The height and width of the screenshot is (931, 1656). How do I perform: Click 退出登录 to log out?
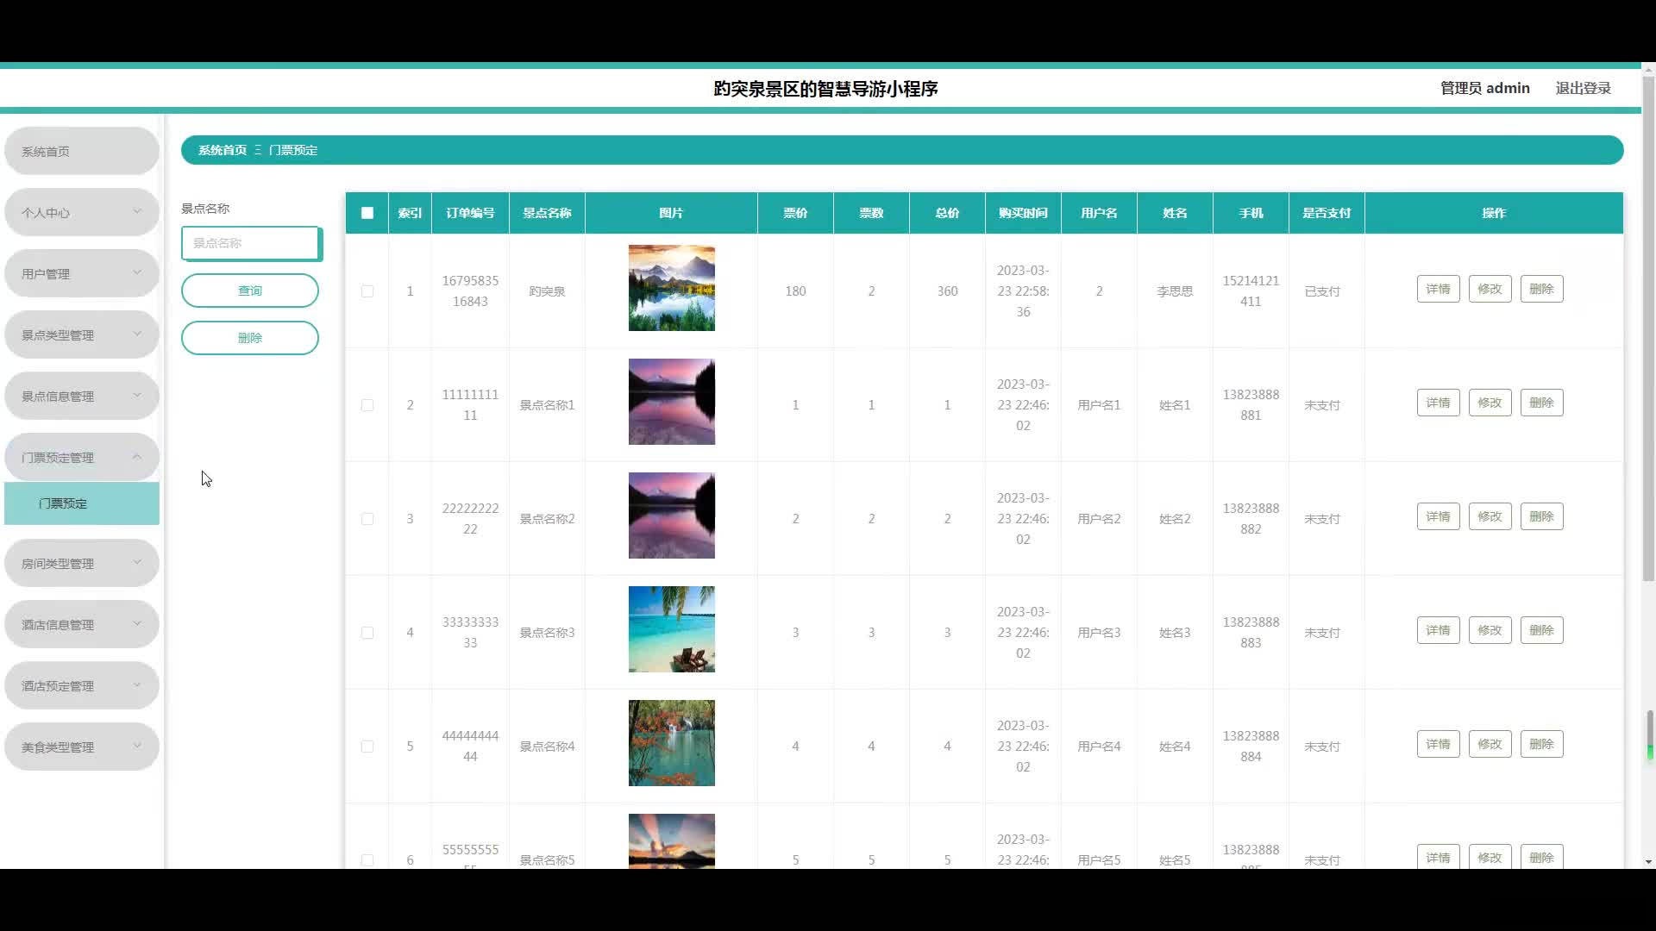(x=1584, y=87)
